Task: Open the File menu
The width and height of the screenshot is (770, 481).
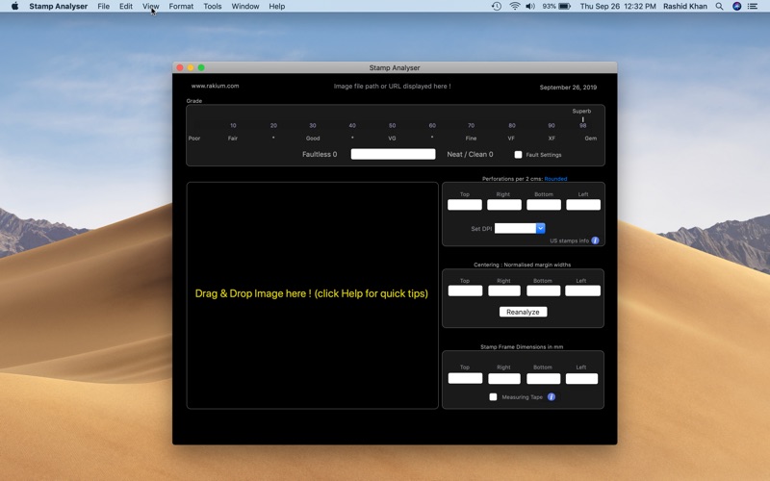Action: (103, 7)
